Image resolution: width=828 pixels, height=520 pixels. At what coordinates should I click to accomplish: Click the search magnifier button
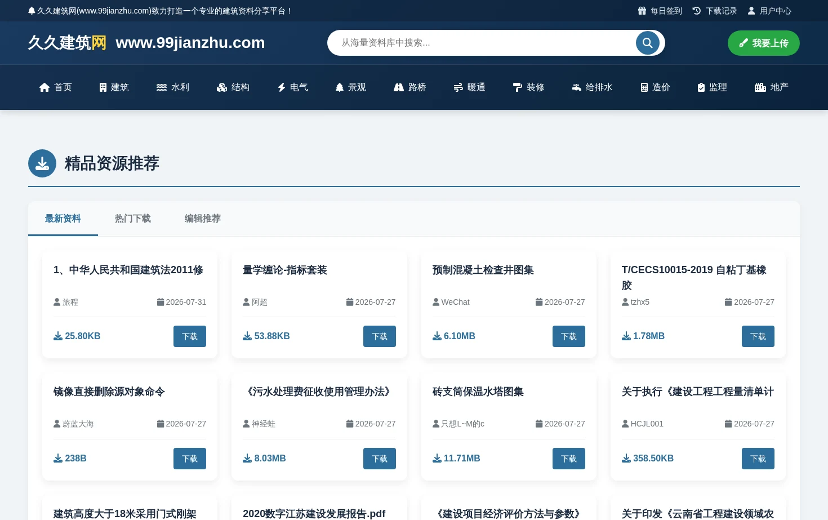pos(647,43)
